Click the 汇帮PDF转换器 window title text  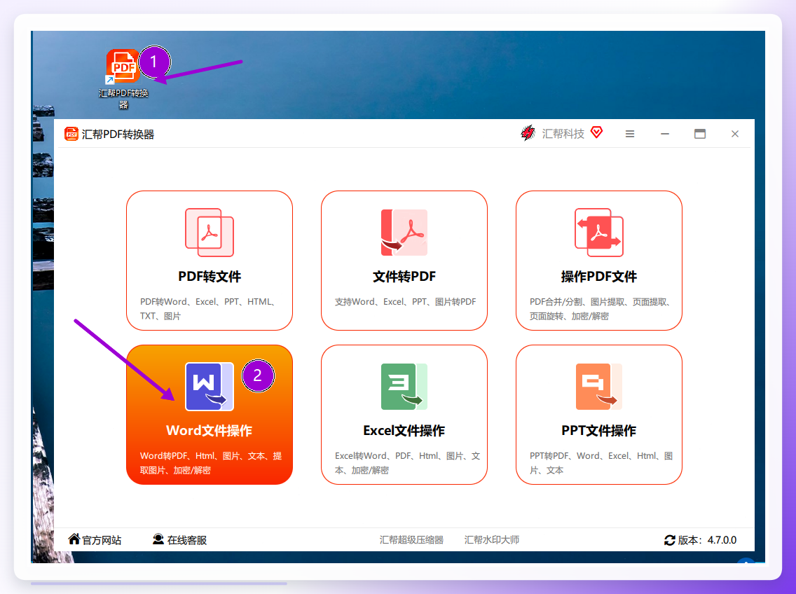tap(118, 134)
